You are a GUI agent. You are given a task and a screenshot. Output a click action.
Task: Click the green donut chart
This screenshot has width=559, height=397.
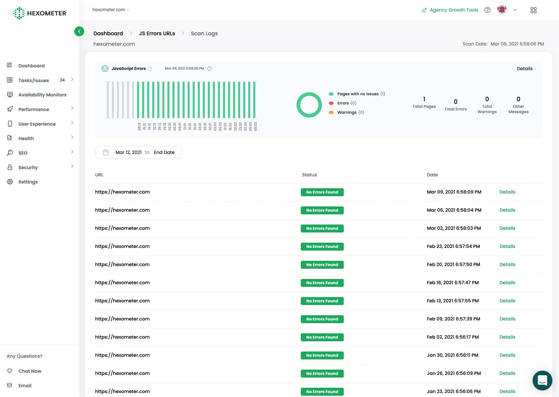(x=309, y=105)
